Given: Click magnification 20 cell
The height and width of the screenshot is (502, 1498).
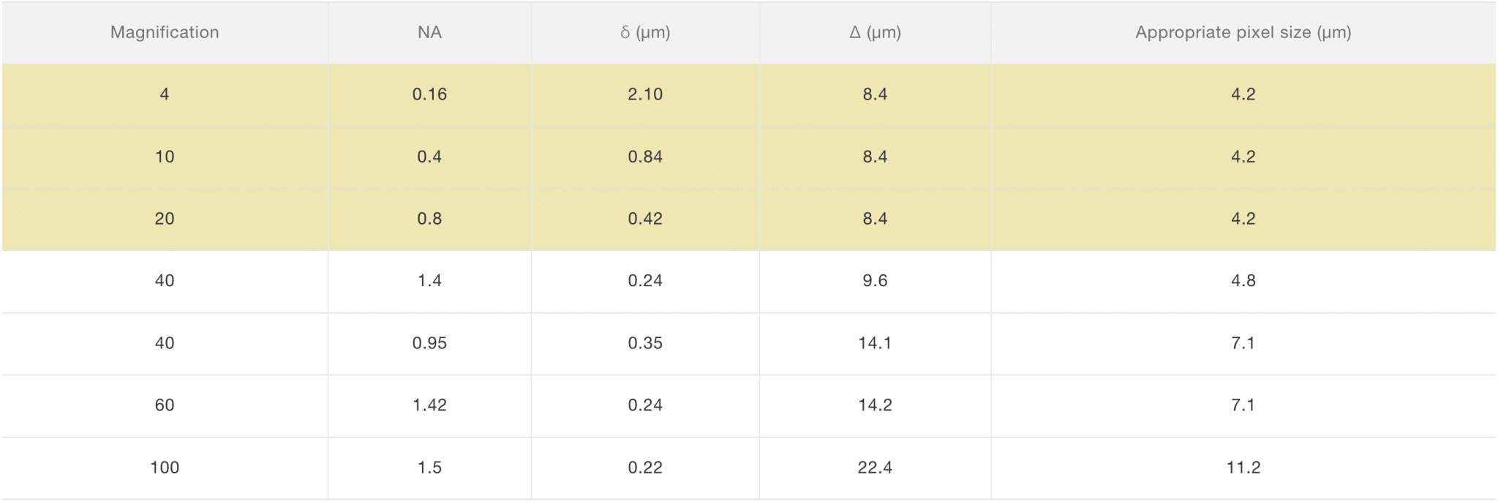Looking at the screenshot, I should (165, 219).
